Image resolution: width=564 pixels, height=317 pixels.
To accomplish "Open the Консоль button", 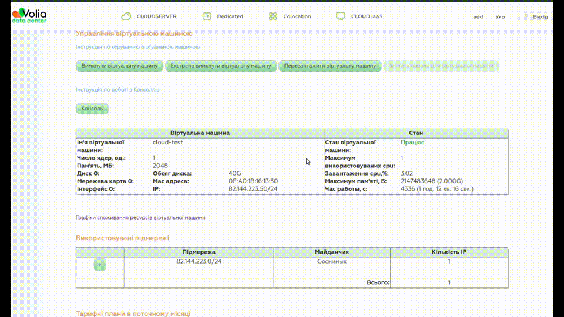I will pos(92,109).
